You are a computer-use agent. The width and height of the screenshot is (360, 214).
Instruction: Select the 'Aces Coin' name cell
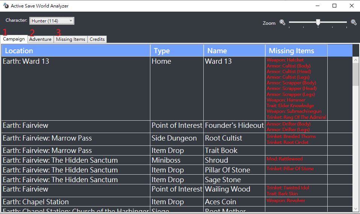coord(234,202)
